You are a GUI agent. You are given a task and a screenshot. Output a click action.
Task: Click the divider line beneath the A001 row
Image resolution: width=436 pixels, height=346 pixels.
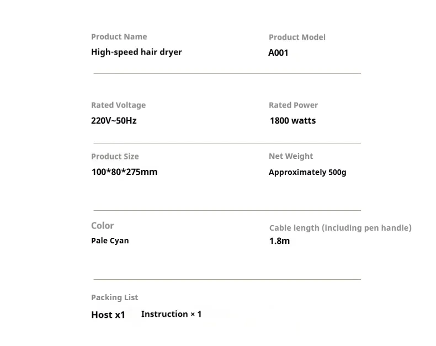point(227,73)
